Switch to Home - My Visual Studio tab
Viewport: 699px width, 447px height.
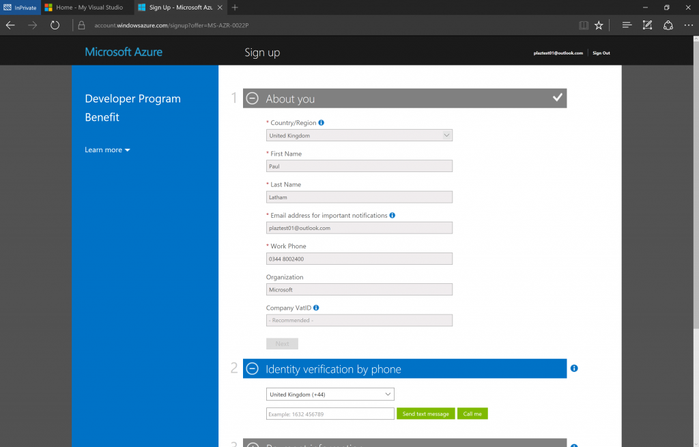pos(88,8)
